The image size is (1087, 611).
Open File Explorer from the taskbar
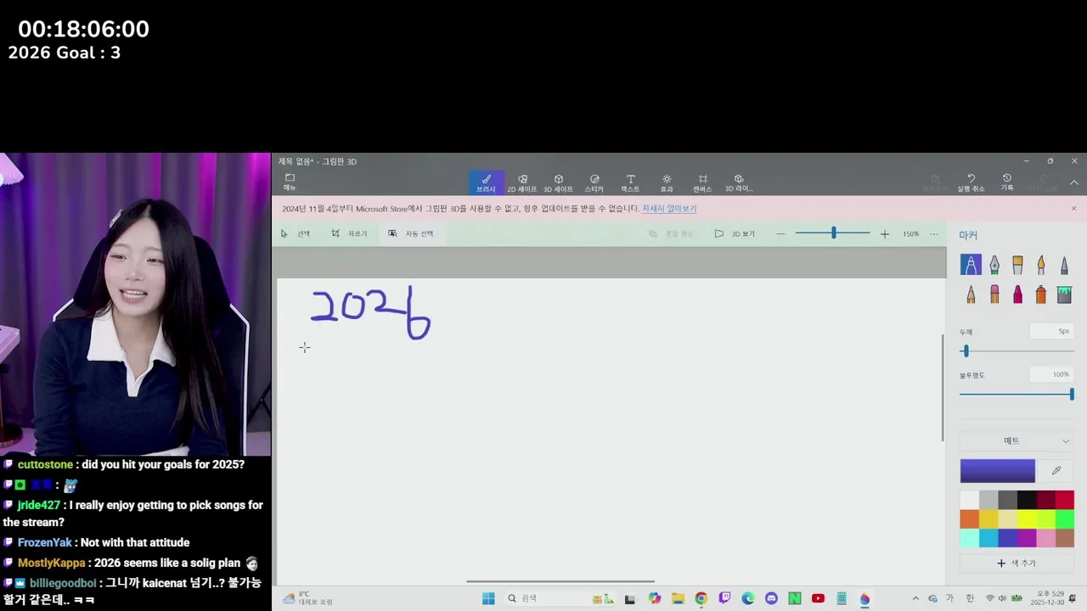coord(678,598)
